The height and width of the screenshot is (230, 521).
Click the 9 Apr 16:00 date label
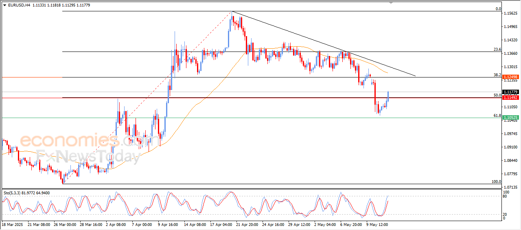(x=168, y=224)
